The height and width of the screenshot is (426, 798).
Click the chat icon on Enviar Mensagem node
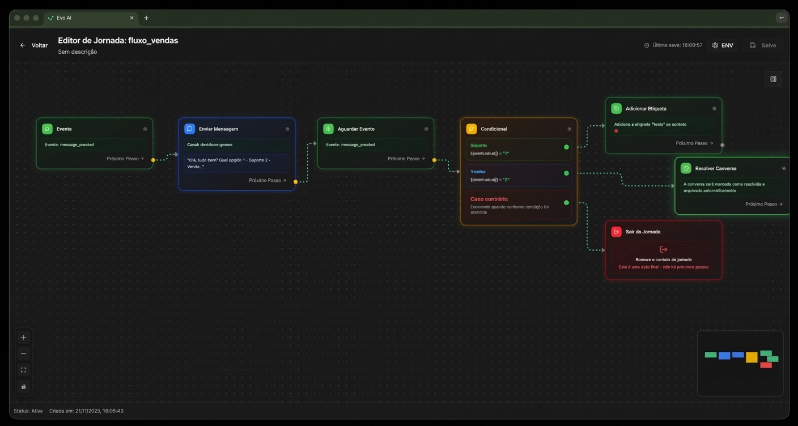pyautogui.click(x=189, y=129)
